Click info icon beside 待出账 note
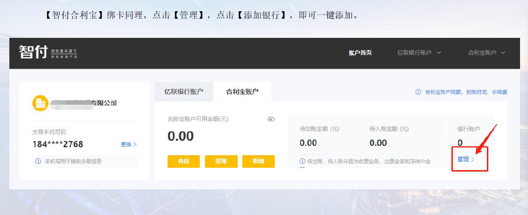Viewport: 528px width, 215px height. coord(303,161)
